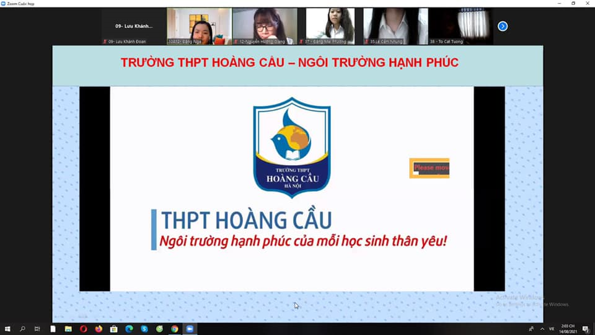Show next participants with the blue arrow
The width and height of the screenshot is (595, 335).
(x=503, y=26)
